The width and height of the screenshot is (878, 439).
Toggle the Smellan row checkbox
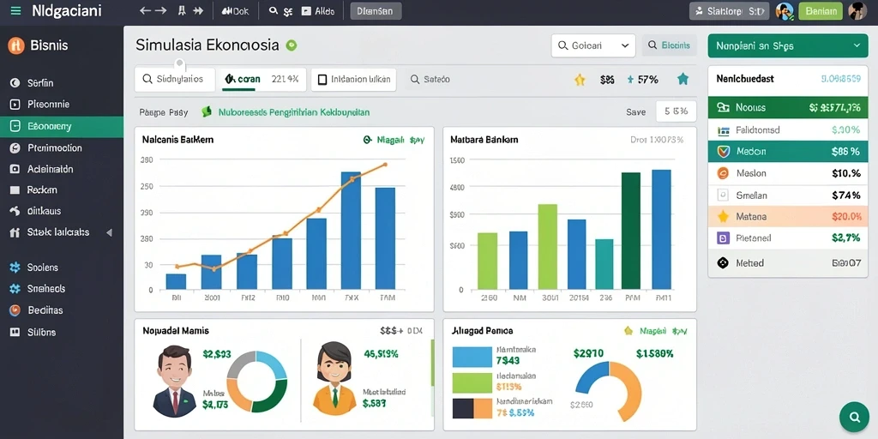pos(723,195)
